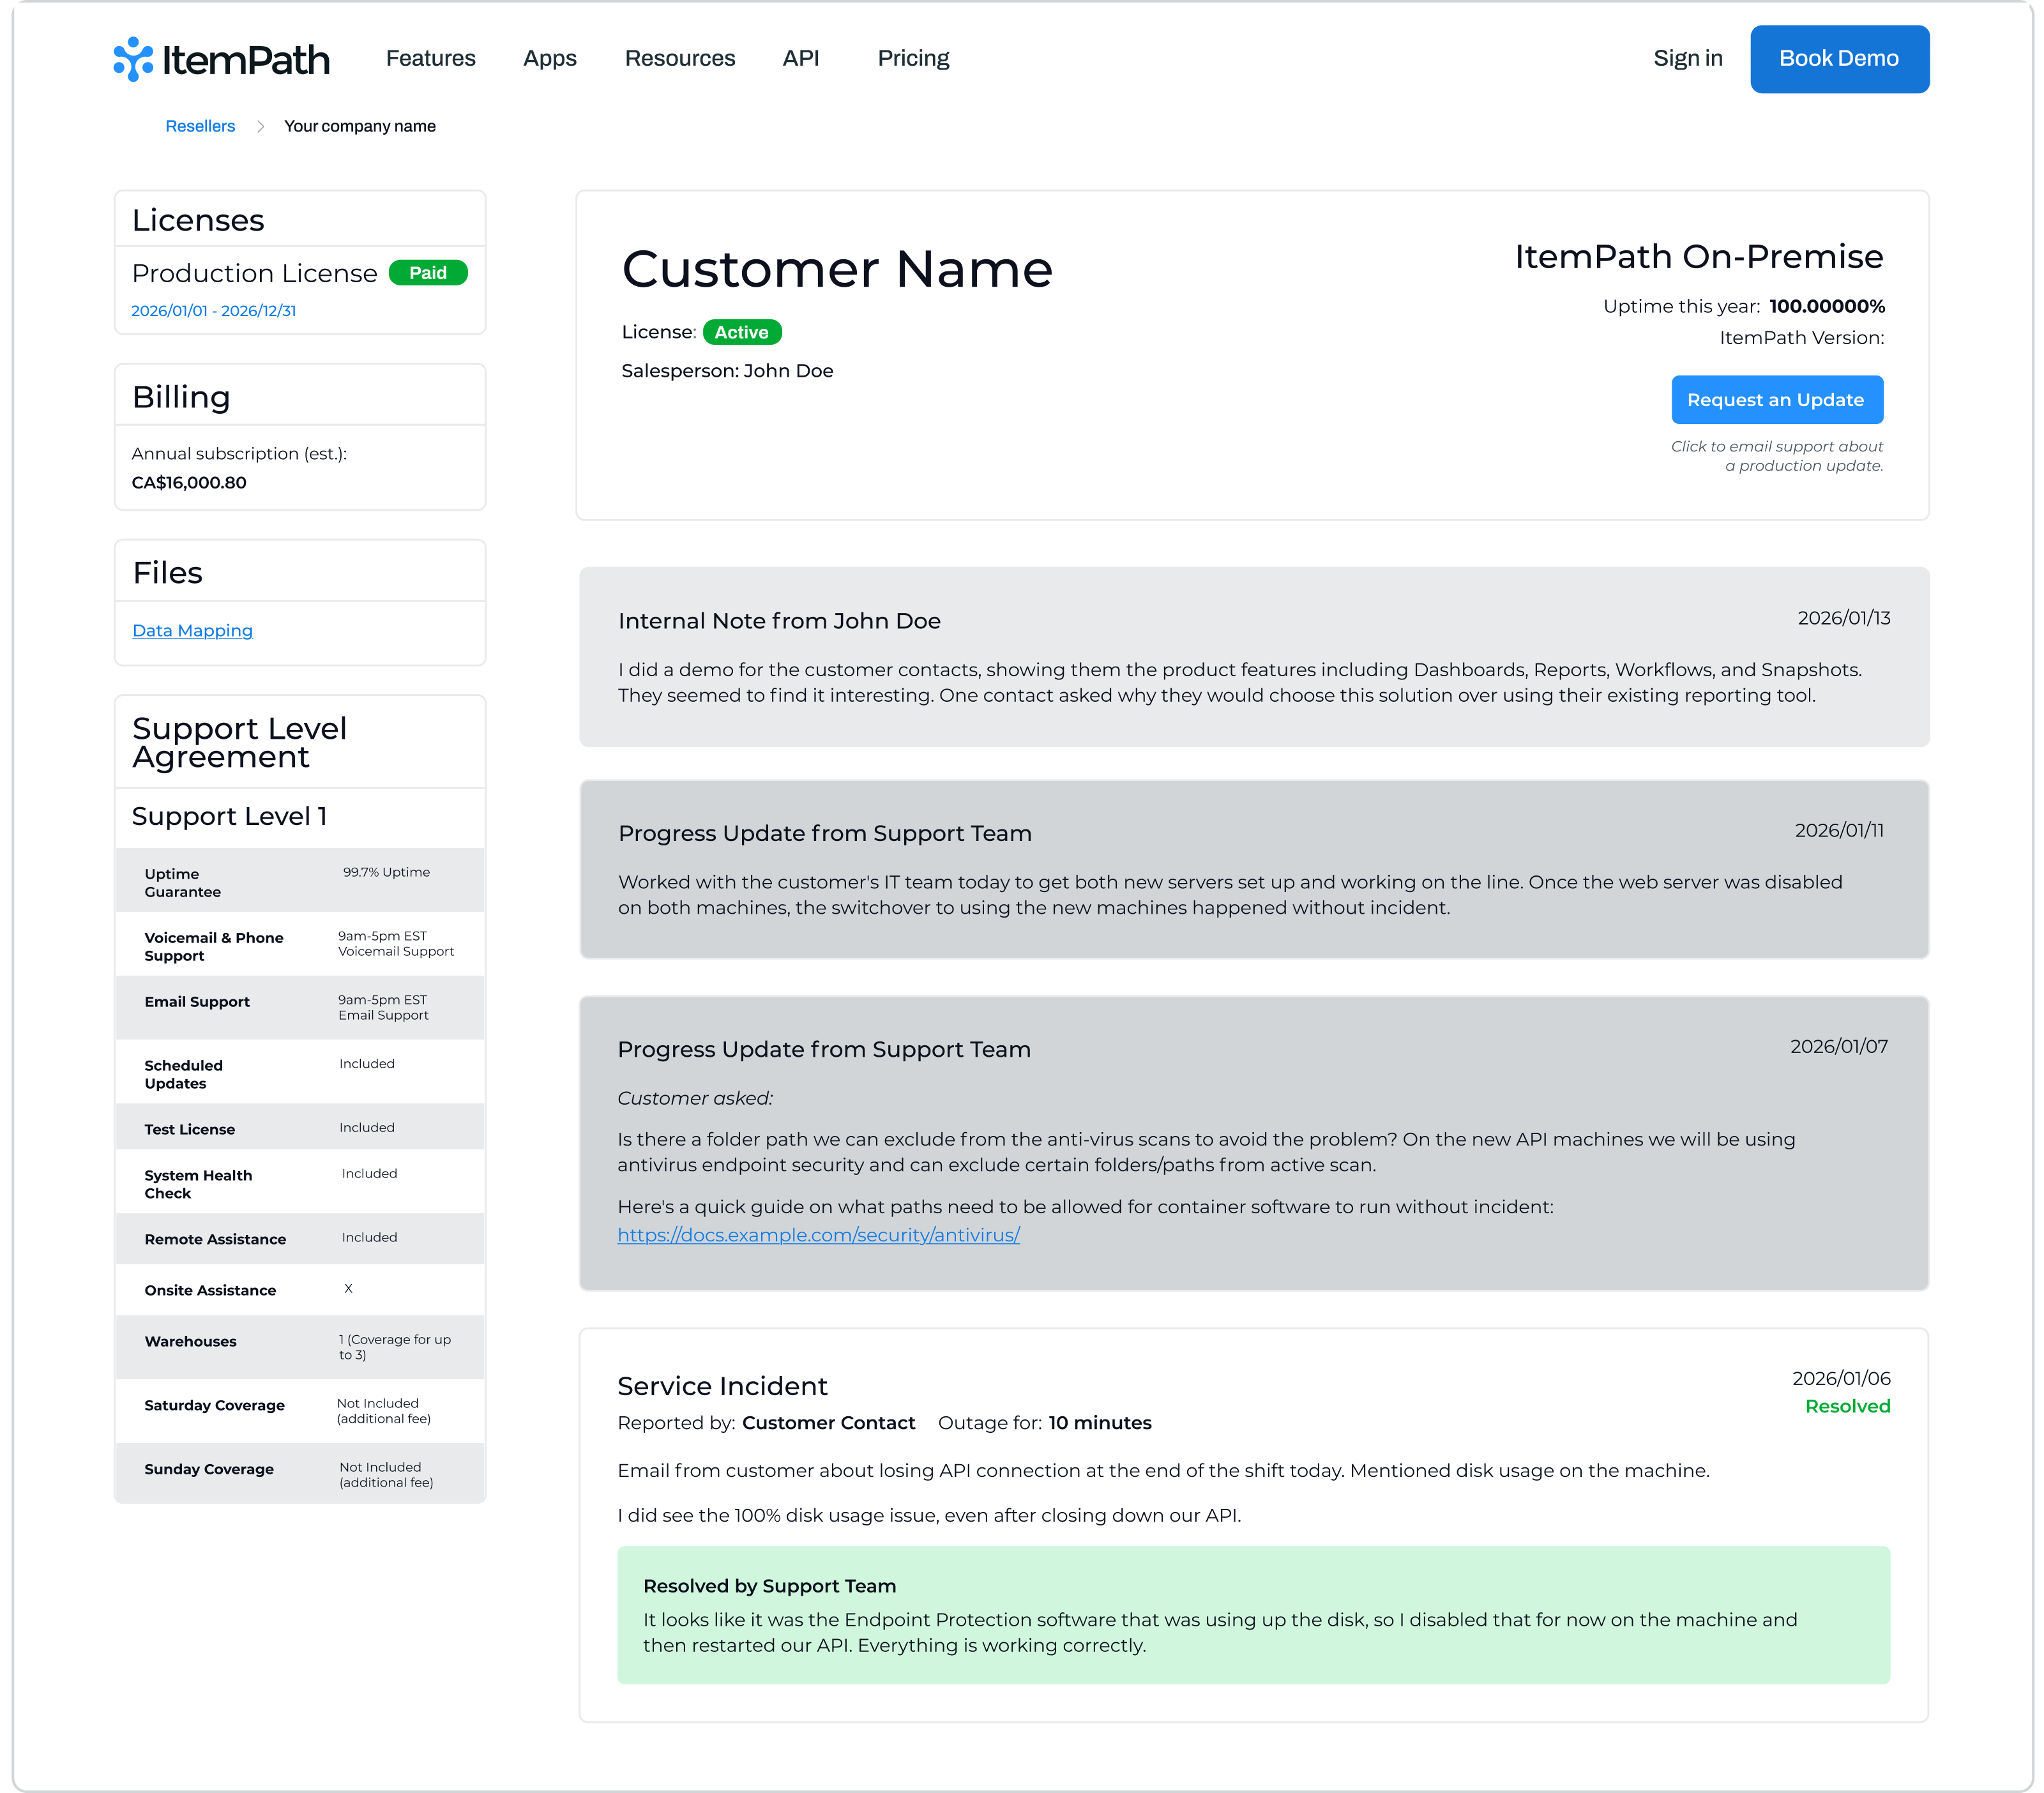Click the Sign in link
Screen dimensions: 2044x1793
click(x=1687, y=58)
